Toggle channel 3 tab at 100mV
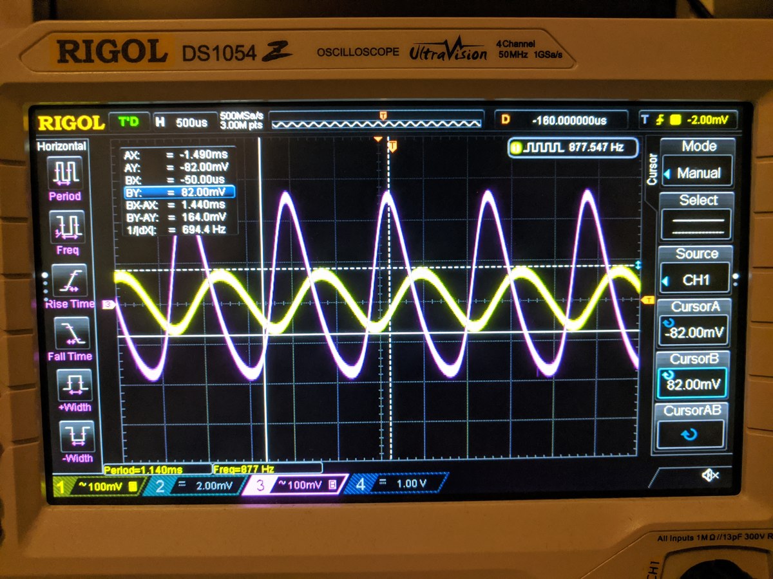 (x=298, y=484)
